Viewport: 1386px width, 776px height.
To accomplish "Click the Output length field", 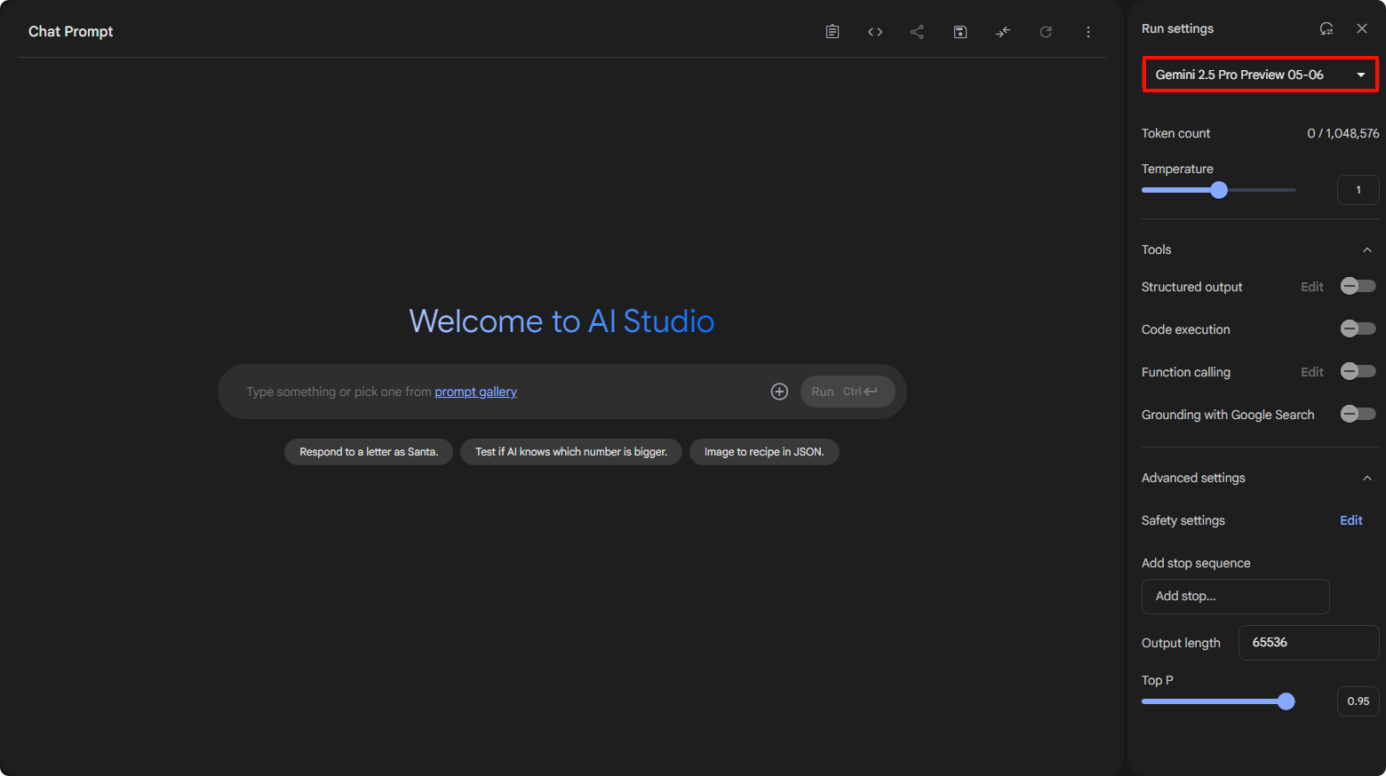I will [1309, 643].
